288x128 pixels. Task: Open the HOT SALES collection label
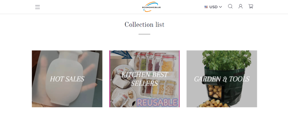point(67,79)
